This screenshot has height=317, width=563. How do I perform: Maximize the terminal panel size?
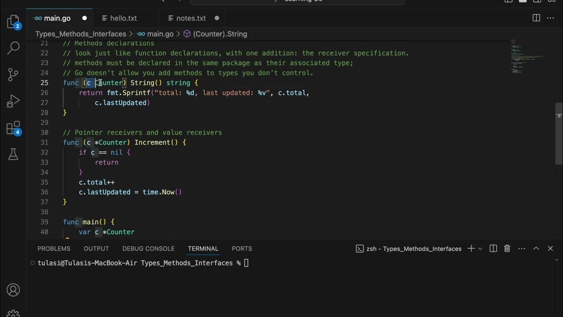pos(536,249)
